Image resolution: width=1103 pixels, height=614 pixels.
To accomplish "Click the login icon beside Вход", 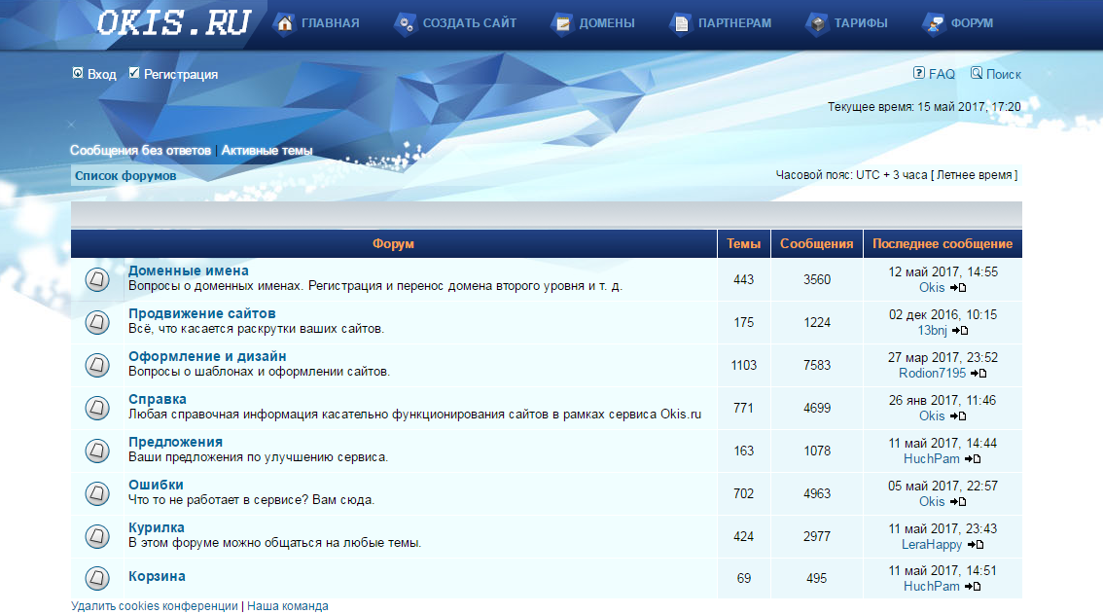I will pyautogui.click(x=78, y=73).
